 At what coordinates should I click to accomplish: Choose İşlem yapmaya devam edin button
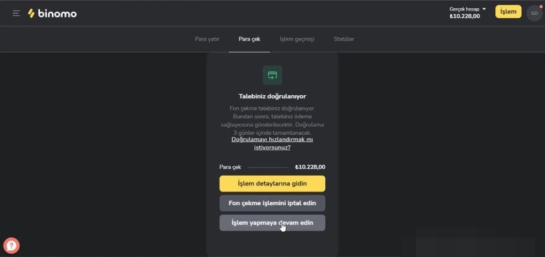(272, 223)
